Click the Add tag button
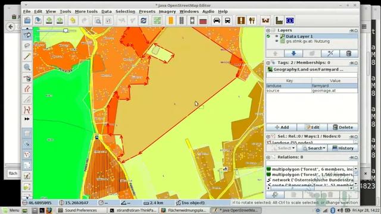The image size is (381, 214). [282, 127]
